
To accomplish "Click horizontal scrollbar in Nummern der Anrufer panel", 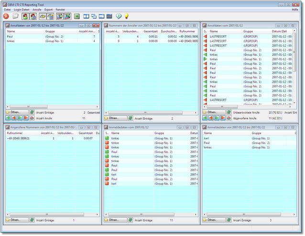I will click(x=143, y=113).
